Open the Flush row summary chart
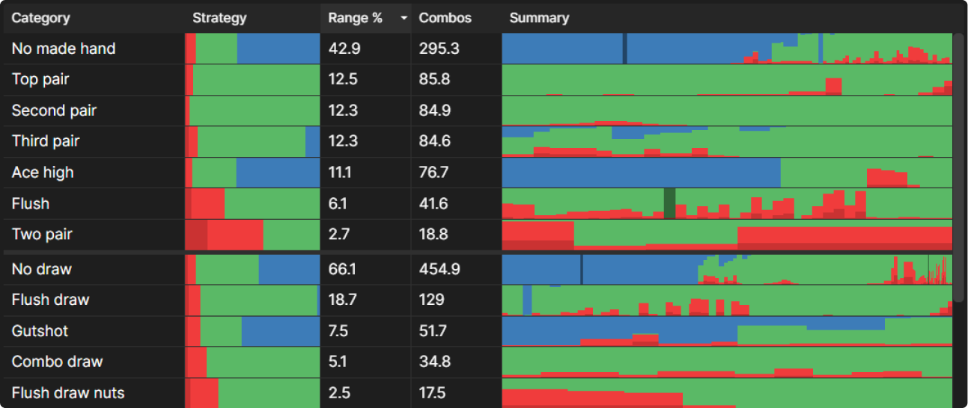Viewport: 968px width, 408px height. pyautogui.click(x=726, y=203)
